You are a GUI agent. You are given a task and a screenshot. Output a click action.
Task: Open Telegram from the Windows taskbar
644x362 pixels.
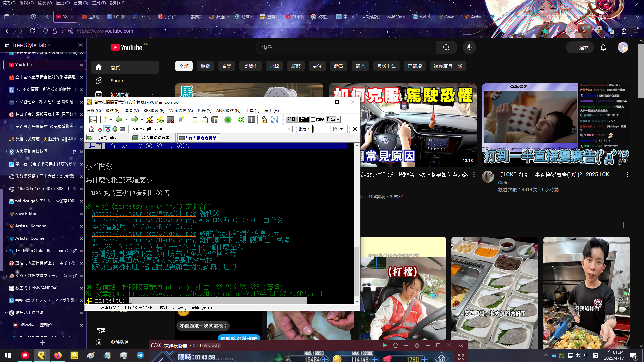(140, 355)
